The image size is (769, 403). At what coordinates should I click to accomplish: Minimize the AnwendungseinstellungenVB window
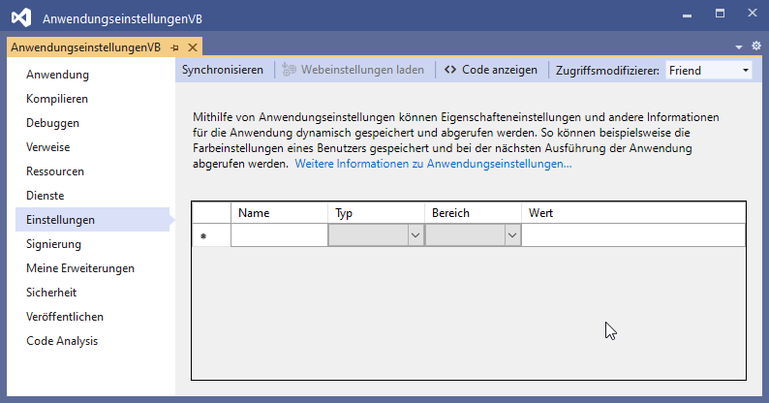click(x=687, y=15)
